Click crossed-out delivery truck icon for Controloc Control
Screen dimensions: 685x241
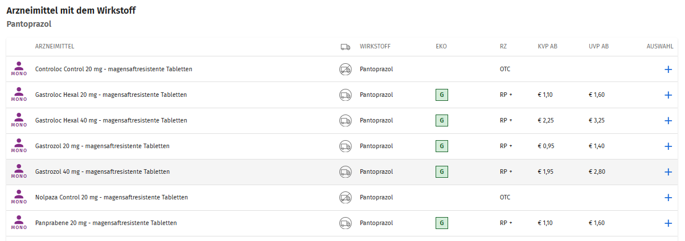point(345,70)
